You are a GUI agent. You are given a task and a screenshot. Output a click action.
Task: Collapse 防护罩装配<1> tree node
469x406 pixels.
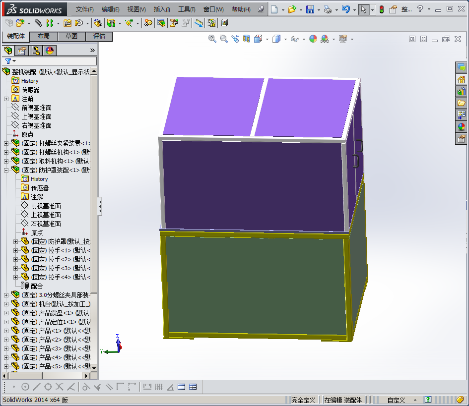click(x=6, y=171)
